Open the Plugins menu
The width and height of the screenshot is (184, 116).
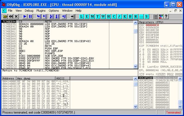coord(41,11)
